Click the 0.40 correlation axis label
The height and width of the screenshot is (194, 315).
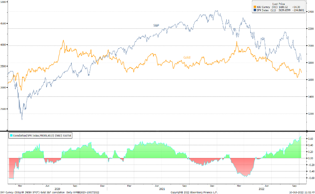311,145
